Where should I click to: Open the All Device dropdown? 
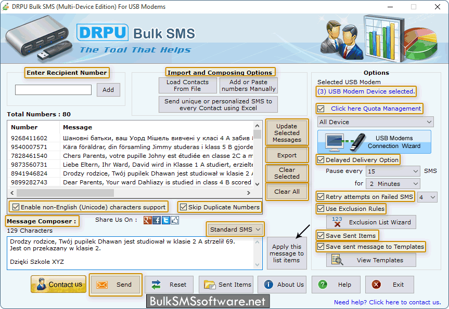pos(376,122)
